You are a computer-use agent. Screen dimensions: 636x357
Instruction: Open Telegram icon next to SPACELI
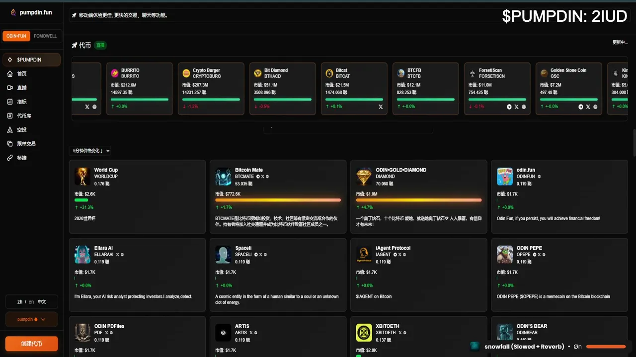(x=256, y=255)
